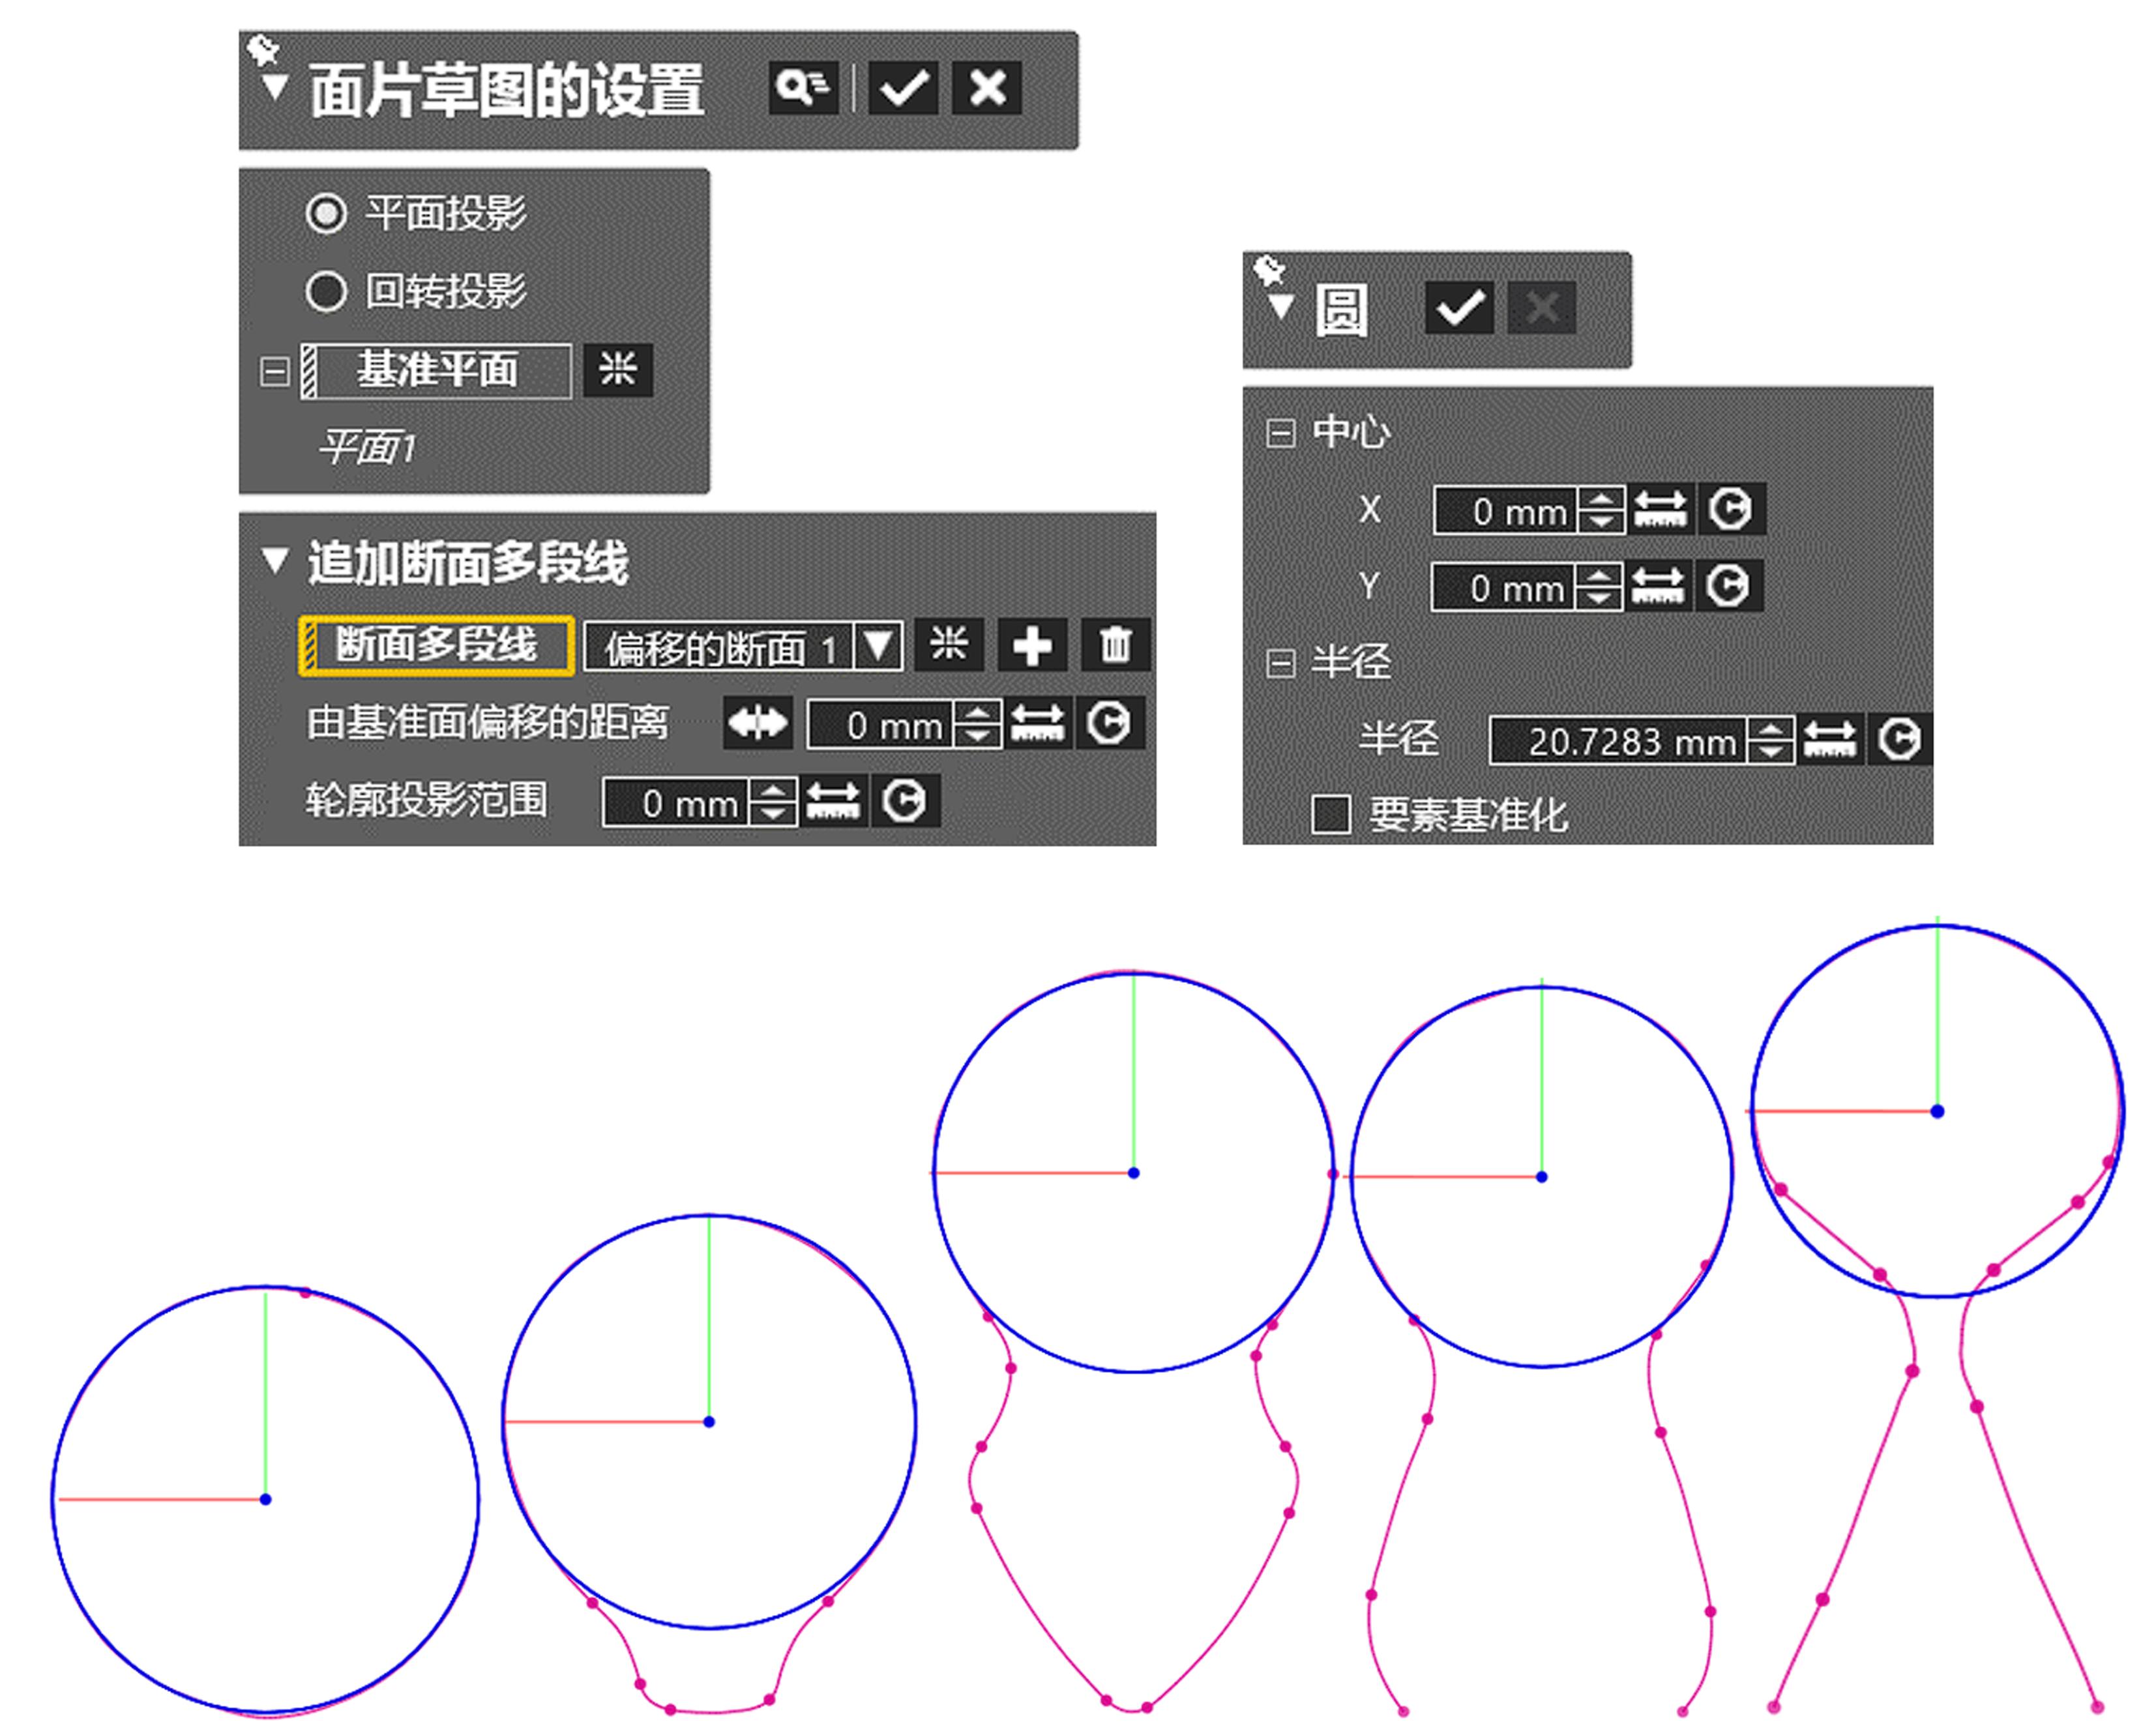Click the 由基准面偏移的距离 value field

[x=880, y=725]
